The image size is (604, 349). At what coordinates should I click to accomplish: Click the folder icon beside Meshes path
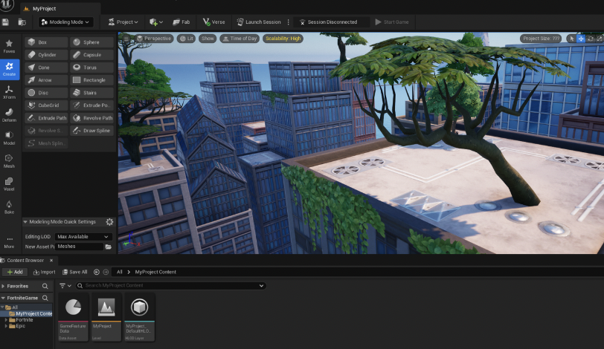pyautogui.click(x=109, y=247)
